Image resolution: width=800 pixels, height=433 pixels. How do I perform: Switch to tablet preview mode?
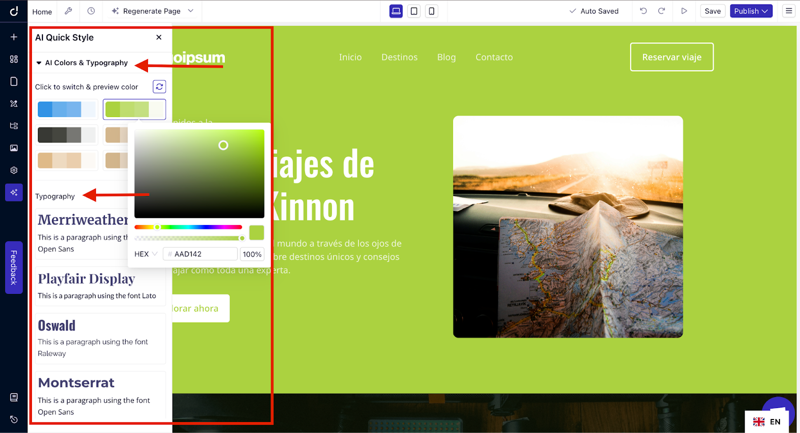414,11
